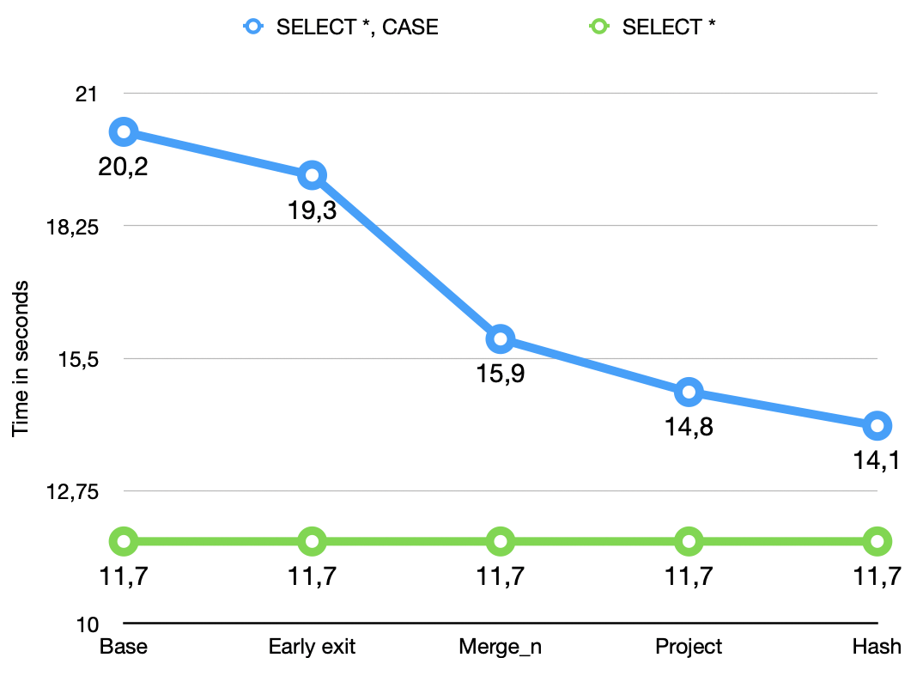
Task: Click the blue data point at Merge_n
Action: pos(500,339)
